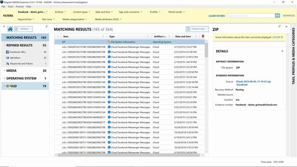Select the row dated 3/19/2019 1:44:10 PM
Screen dimensions: 297x167
pos(129,62)
